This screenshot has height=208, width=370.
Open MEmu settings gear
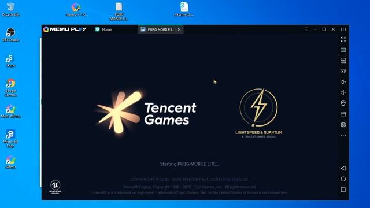[343, 125]
